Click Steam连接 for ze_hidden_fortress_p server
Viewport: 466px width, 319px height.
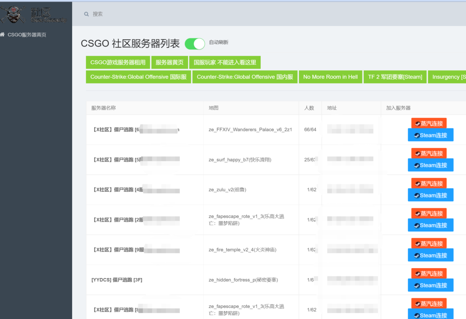coord(431,285)
